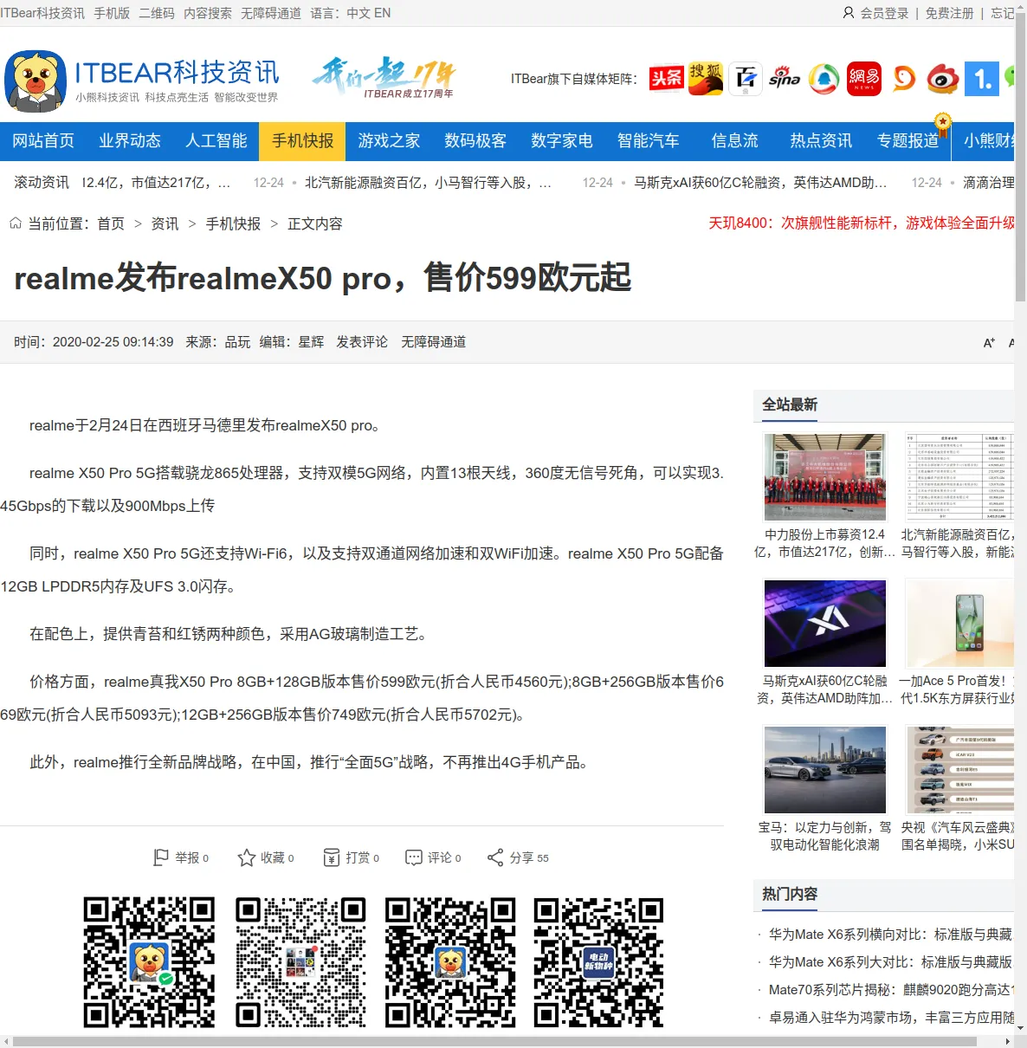Click 无障碍通道 in article meta bar

pyautogui.click(x=433, y=342)
